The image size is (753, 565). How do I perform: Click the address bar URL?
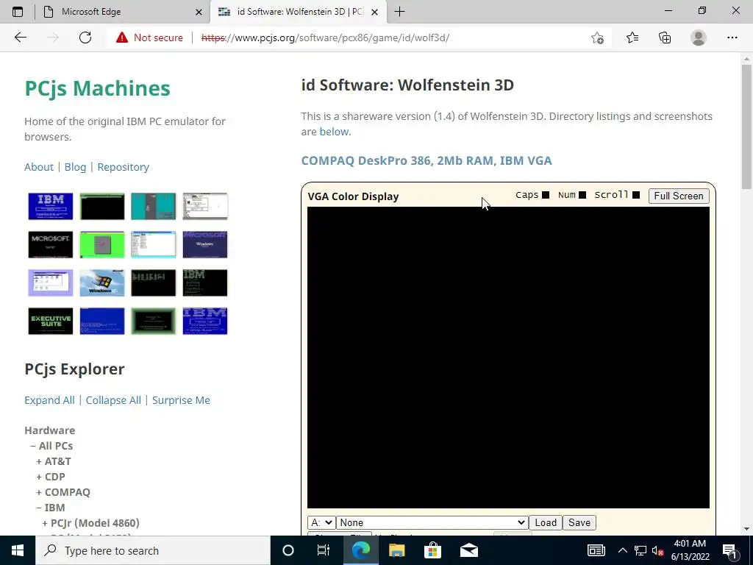tap(325, 38)
